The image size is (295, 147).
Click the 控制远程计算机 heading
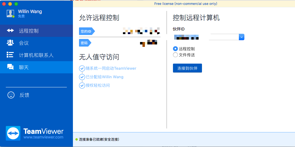point(196,18)
